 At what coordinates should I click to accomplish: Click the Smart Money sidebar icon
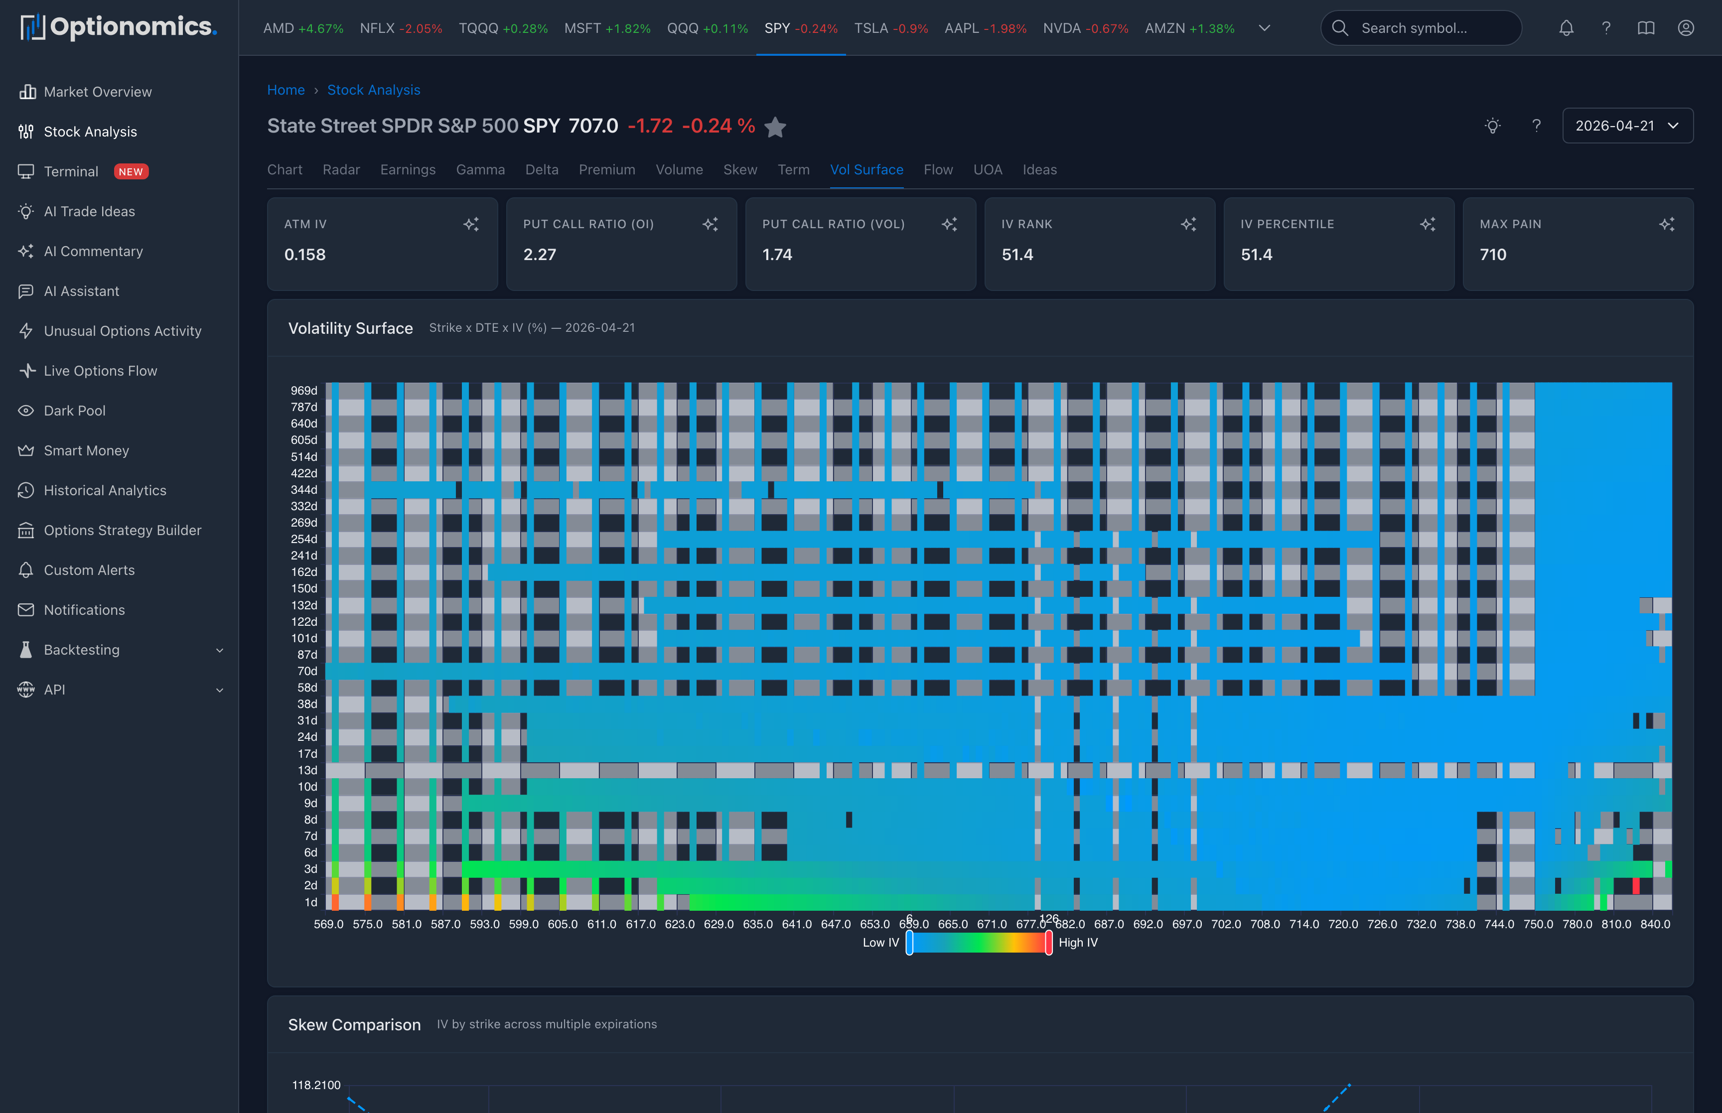click(26, 450)
